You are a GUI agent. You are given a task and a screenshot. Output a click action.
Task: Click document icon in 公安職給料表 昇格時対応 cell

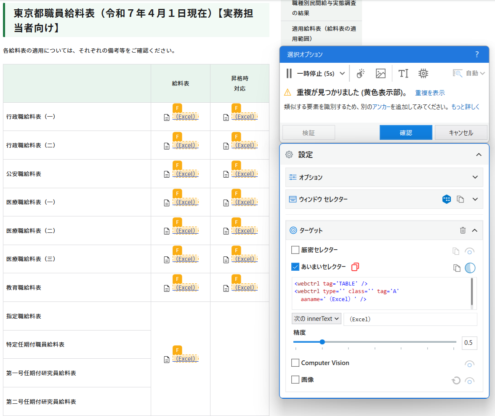226,174
